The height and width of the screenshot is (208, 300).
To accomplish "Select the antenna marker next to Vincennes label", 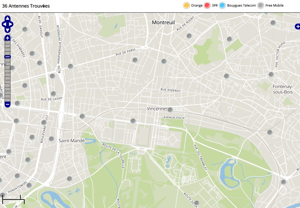I will (170, 110).
